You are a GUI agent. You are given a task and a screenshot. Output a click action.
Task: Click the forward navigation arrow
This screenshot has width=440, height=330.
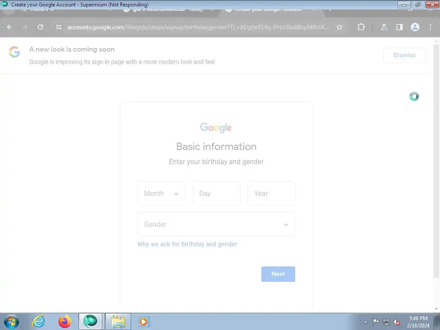pyautogui.click(x=24, y=27)
